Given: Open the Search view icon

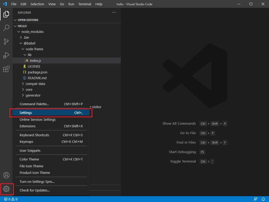Looking at the screenshot, I should click(x=6, y=28).
